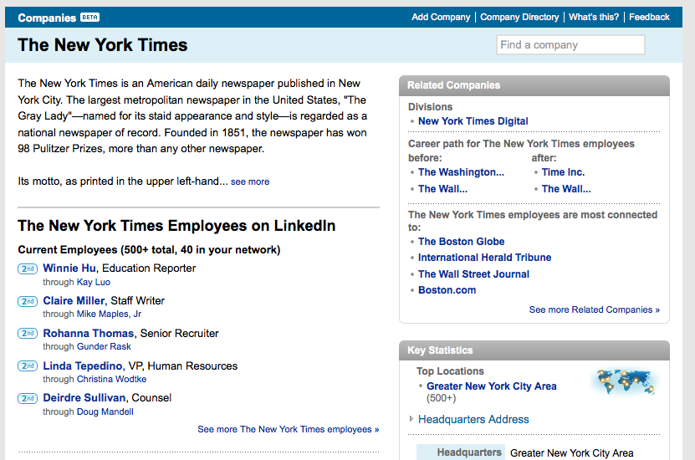695x460 pixels.
Task: Click the 2nd degree badge beside Claire Miller
Action: tap(28, 301)
